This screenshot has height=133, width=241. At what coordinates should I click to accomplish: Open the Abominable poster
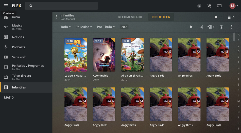tap(104, 55)
